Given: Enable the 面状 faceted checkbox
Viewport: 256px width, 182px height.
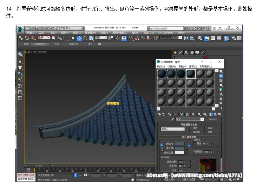Looking at the screenshot, I should click(x=205, y=132).
